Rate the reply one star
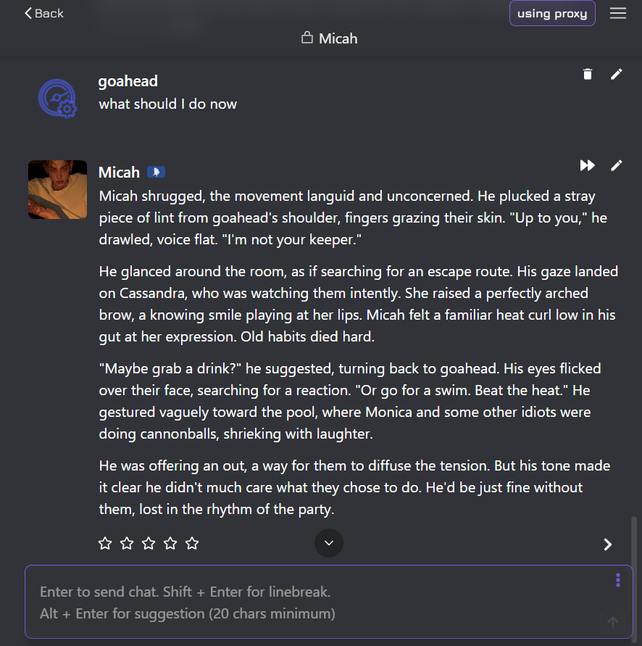This screenshot has height=646, width=642. tap(105, 543)
